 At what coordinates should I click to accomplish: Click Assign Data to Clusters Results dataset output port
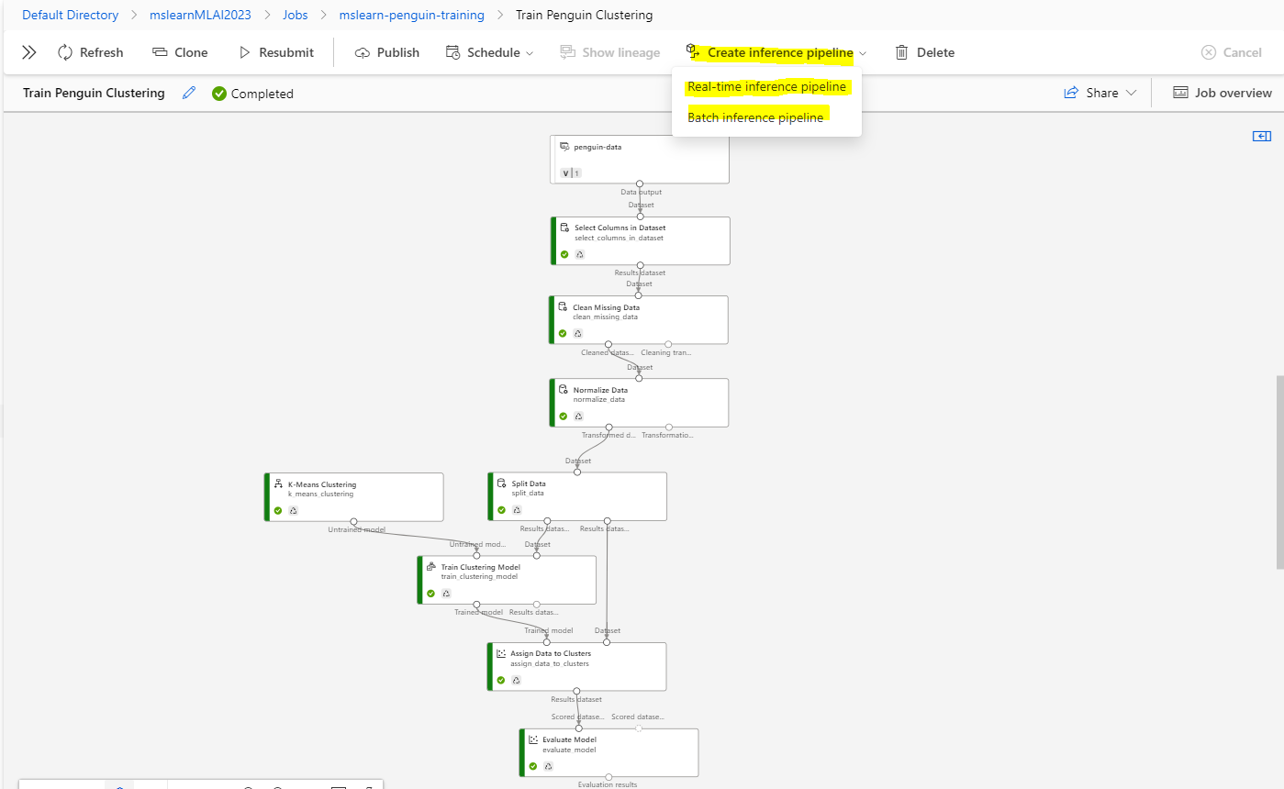coord(576,691)
